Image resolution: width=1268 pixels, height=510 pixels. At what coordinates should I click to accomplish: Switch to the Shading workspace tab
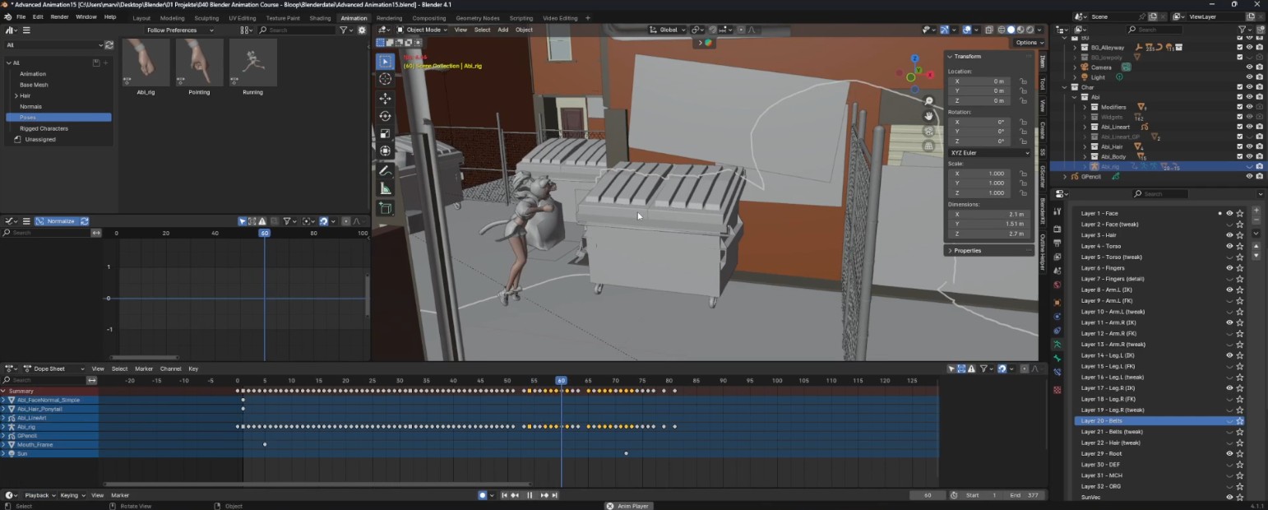click(320, 17)
